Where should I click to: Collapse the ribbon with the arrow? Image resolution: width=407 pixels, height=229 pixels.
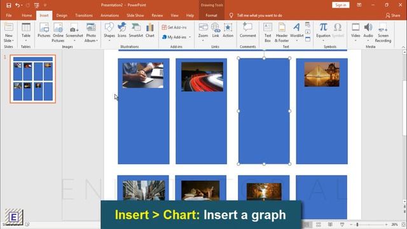pyautogui.click(x=403, y=47)
